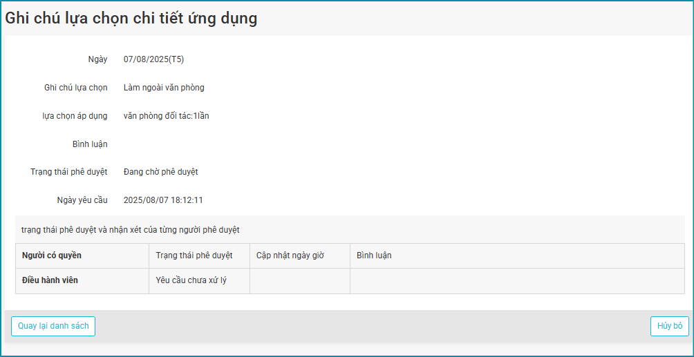Image resolution: width=694 pixels, height=357 pixels.
Task: Select the Điều hành viên table row cell
Action: [x=50, y=280]
